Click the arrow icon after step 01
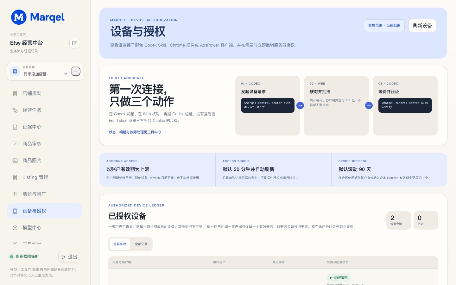Screen dimensions: 456x285 (300, 105)
